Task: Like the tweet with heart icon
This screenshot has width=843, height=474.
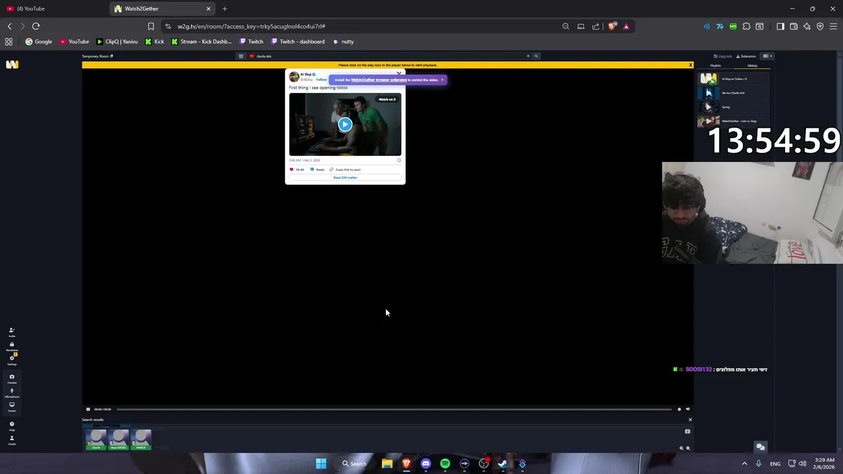Action: click(x=292, y=169)
